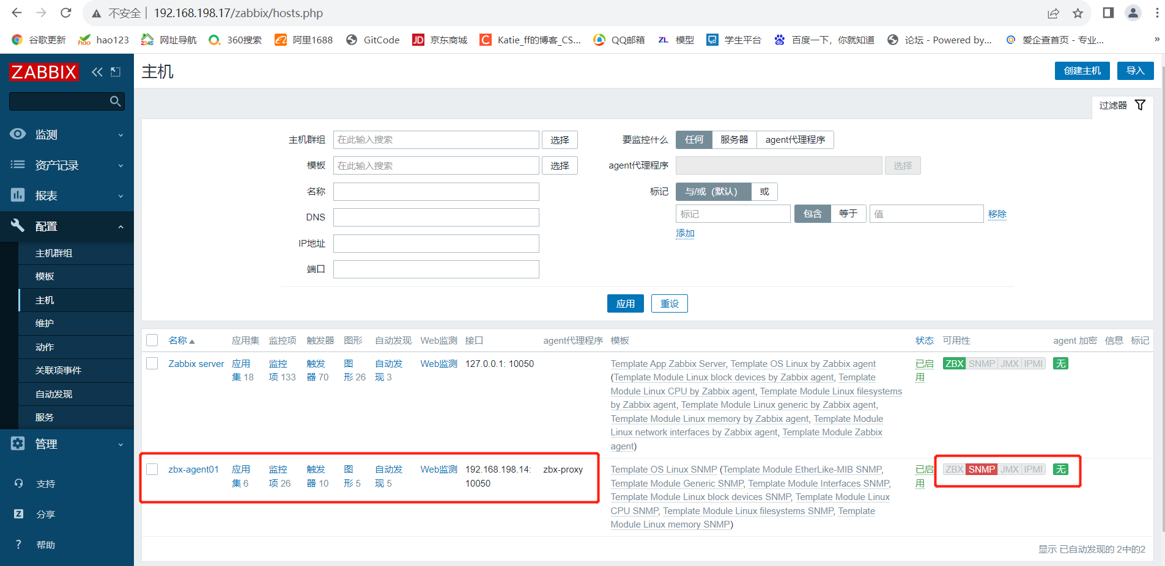Open the 京东商城 bookmark
The height and width of the screenshot is (566, 1165).
click(x=440, y=40)
